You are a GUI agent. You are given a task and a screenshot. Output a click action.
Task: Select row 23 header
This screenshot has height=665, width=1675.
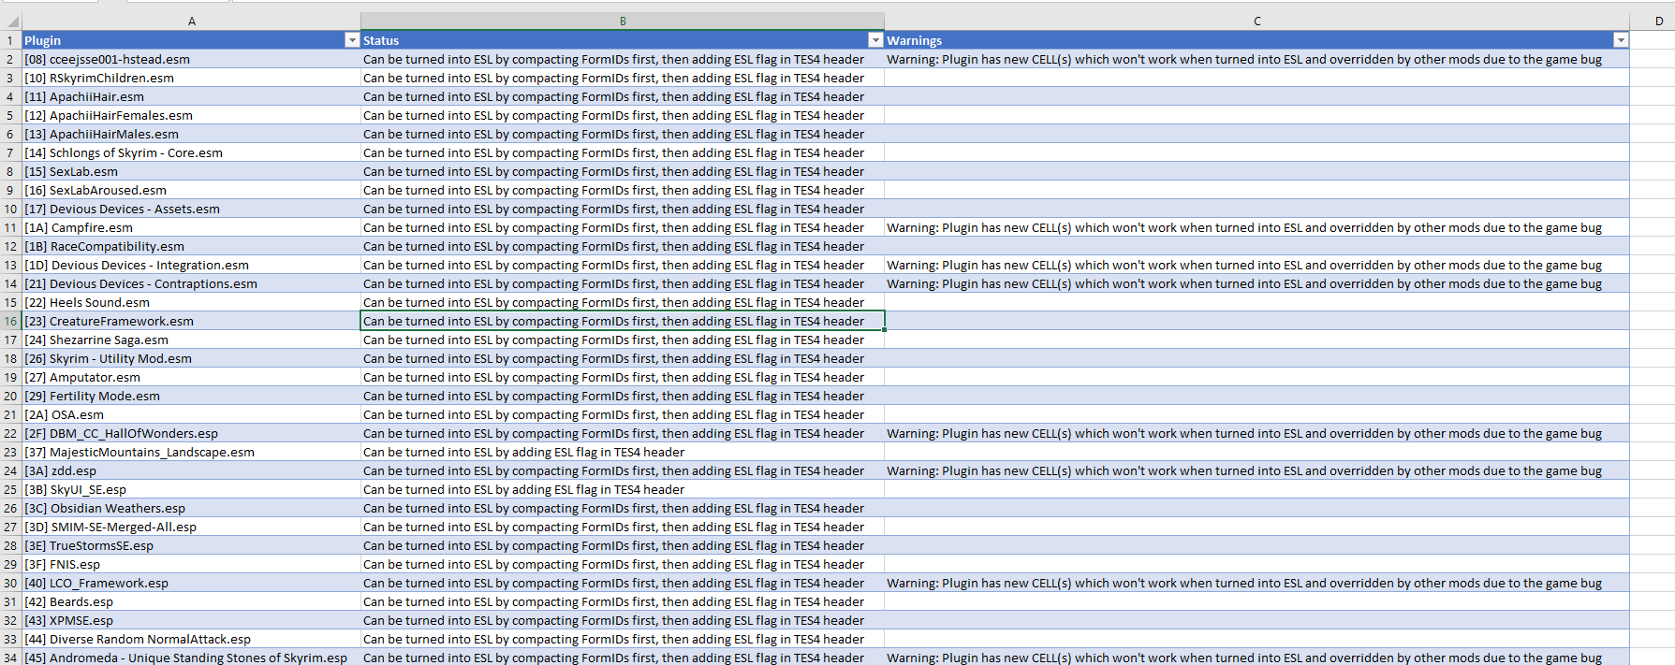tap(10, 452)
